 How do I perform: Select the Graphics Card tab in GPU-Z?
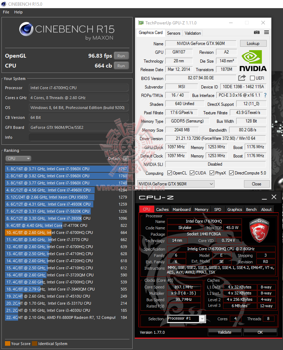point(151,33)
